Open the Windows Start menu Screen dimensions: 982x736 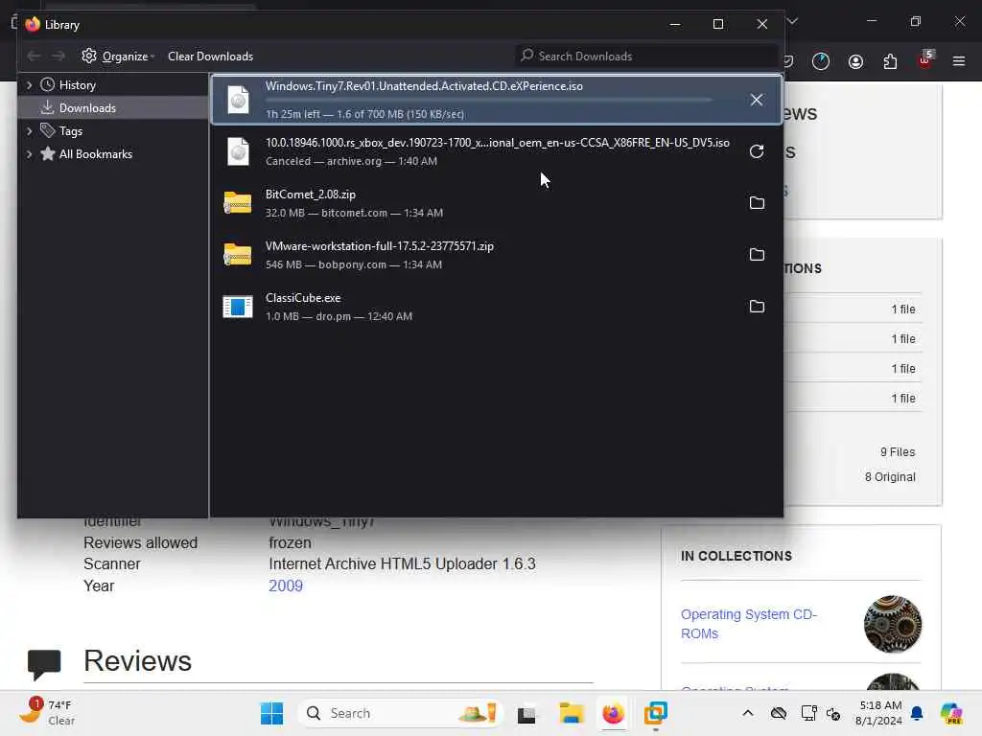coord(271,713)
